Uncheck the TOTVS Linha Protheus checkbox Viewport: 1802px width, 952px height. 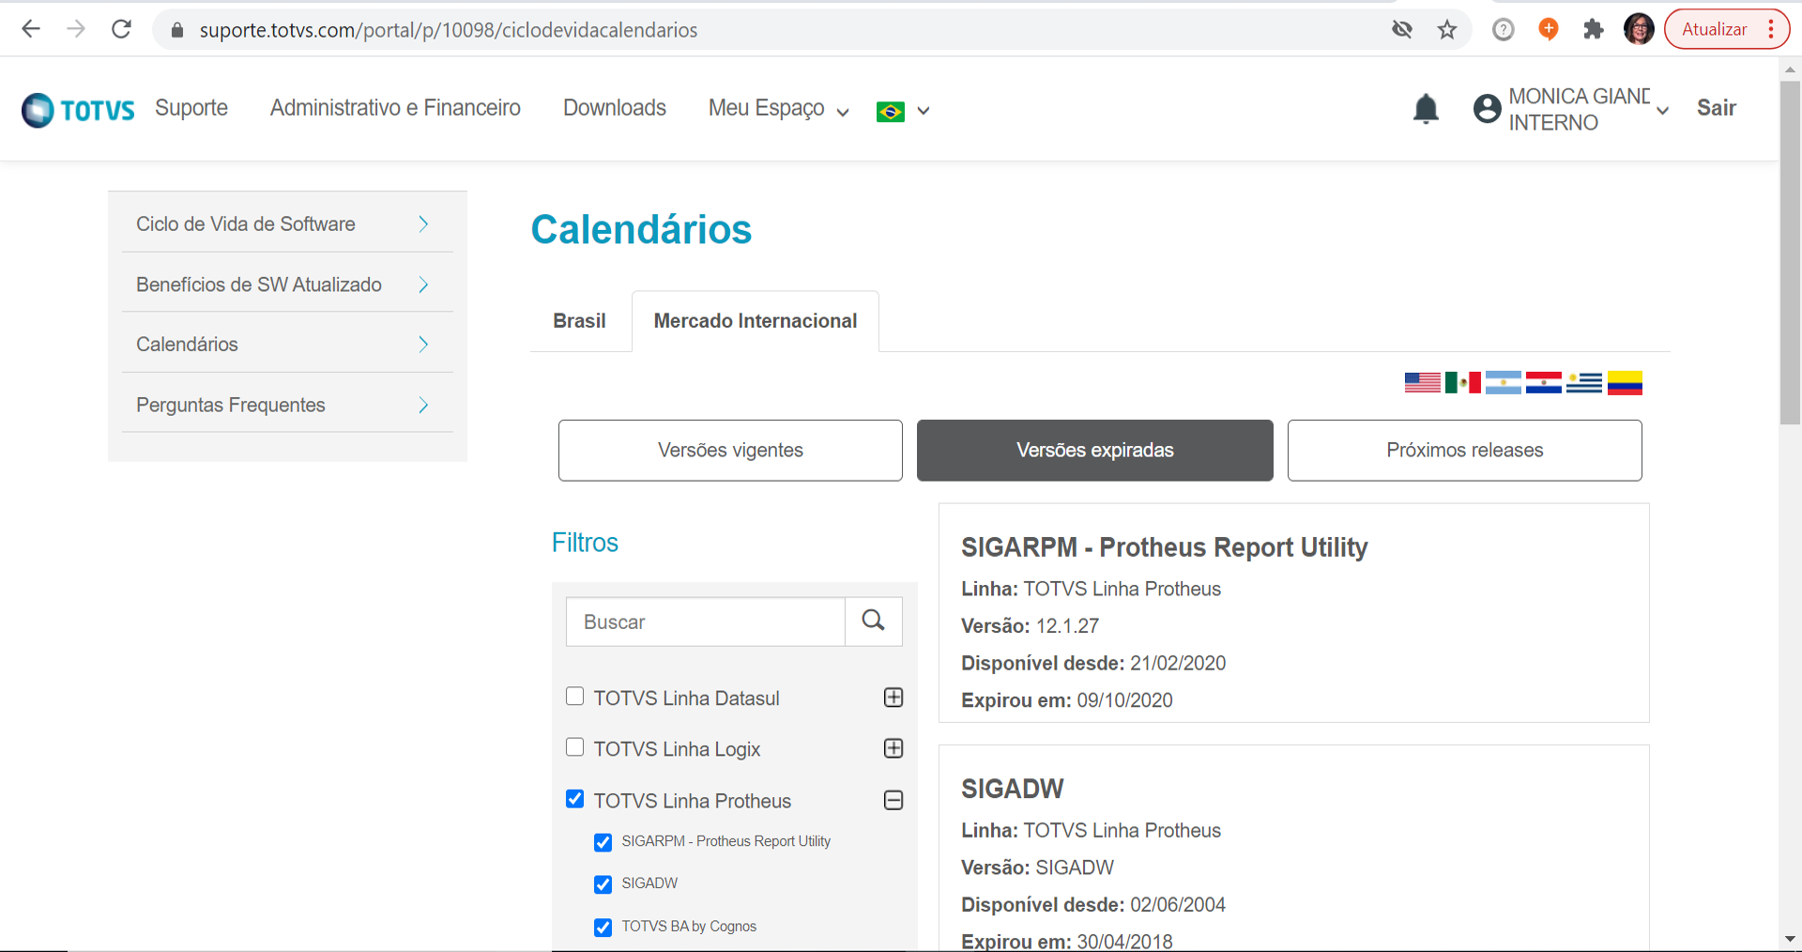click(575, 799)
